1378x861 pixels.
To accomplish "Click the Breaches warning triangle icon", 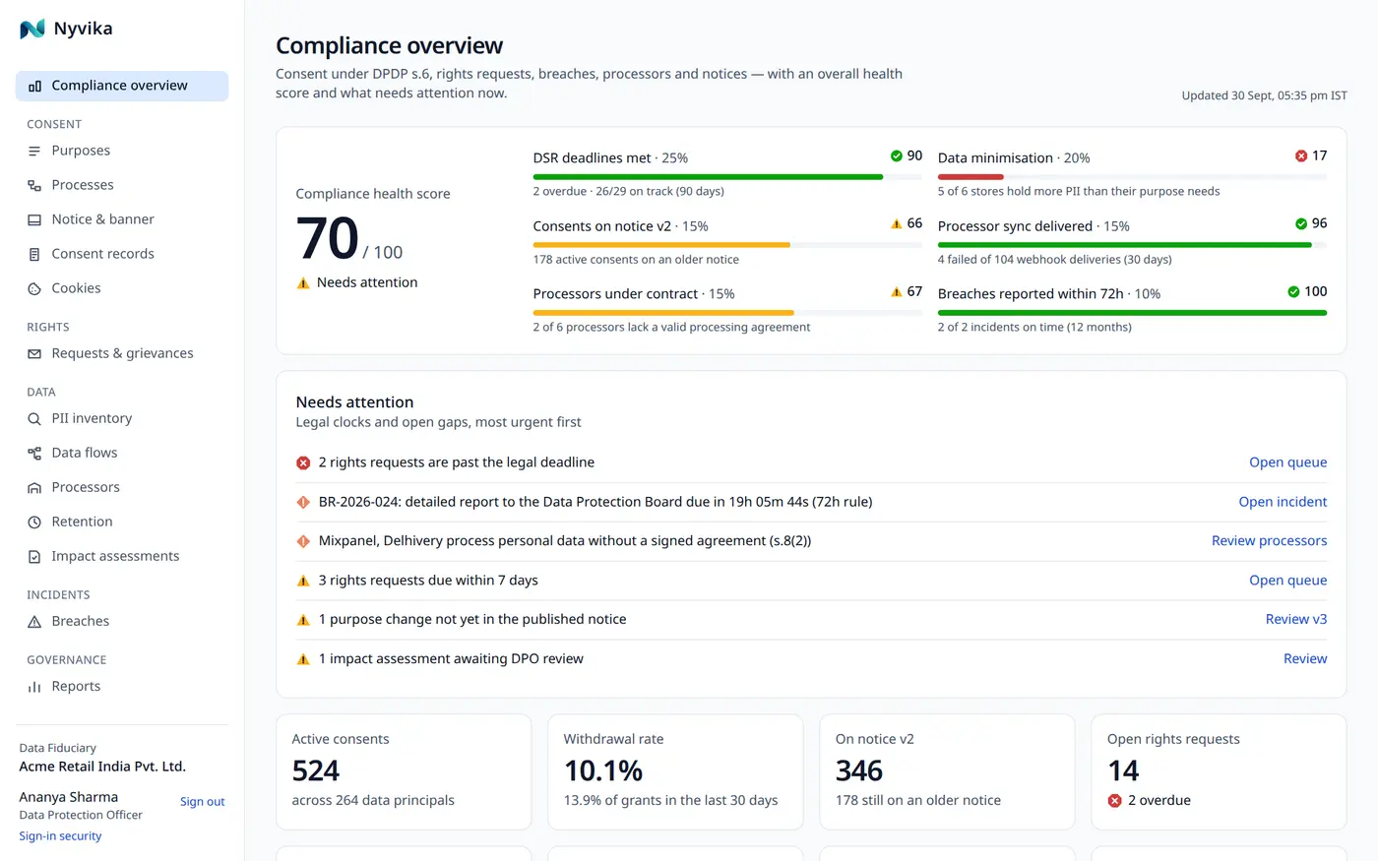I will pos(34,621).
